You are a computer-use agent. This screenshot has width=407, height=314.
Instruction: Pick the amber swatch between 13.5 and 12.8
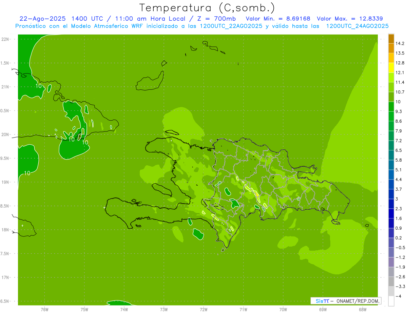[391, 58]
